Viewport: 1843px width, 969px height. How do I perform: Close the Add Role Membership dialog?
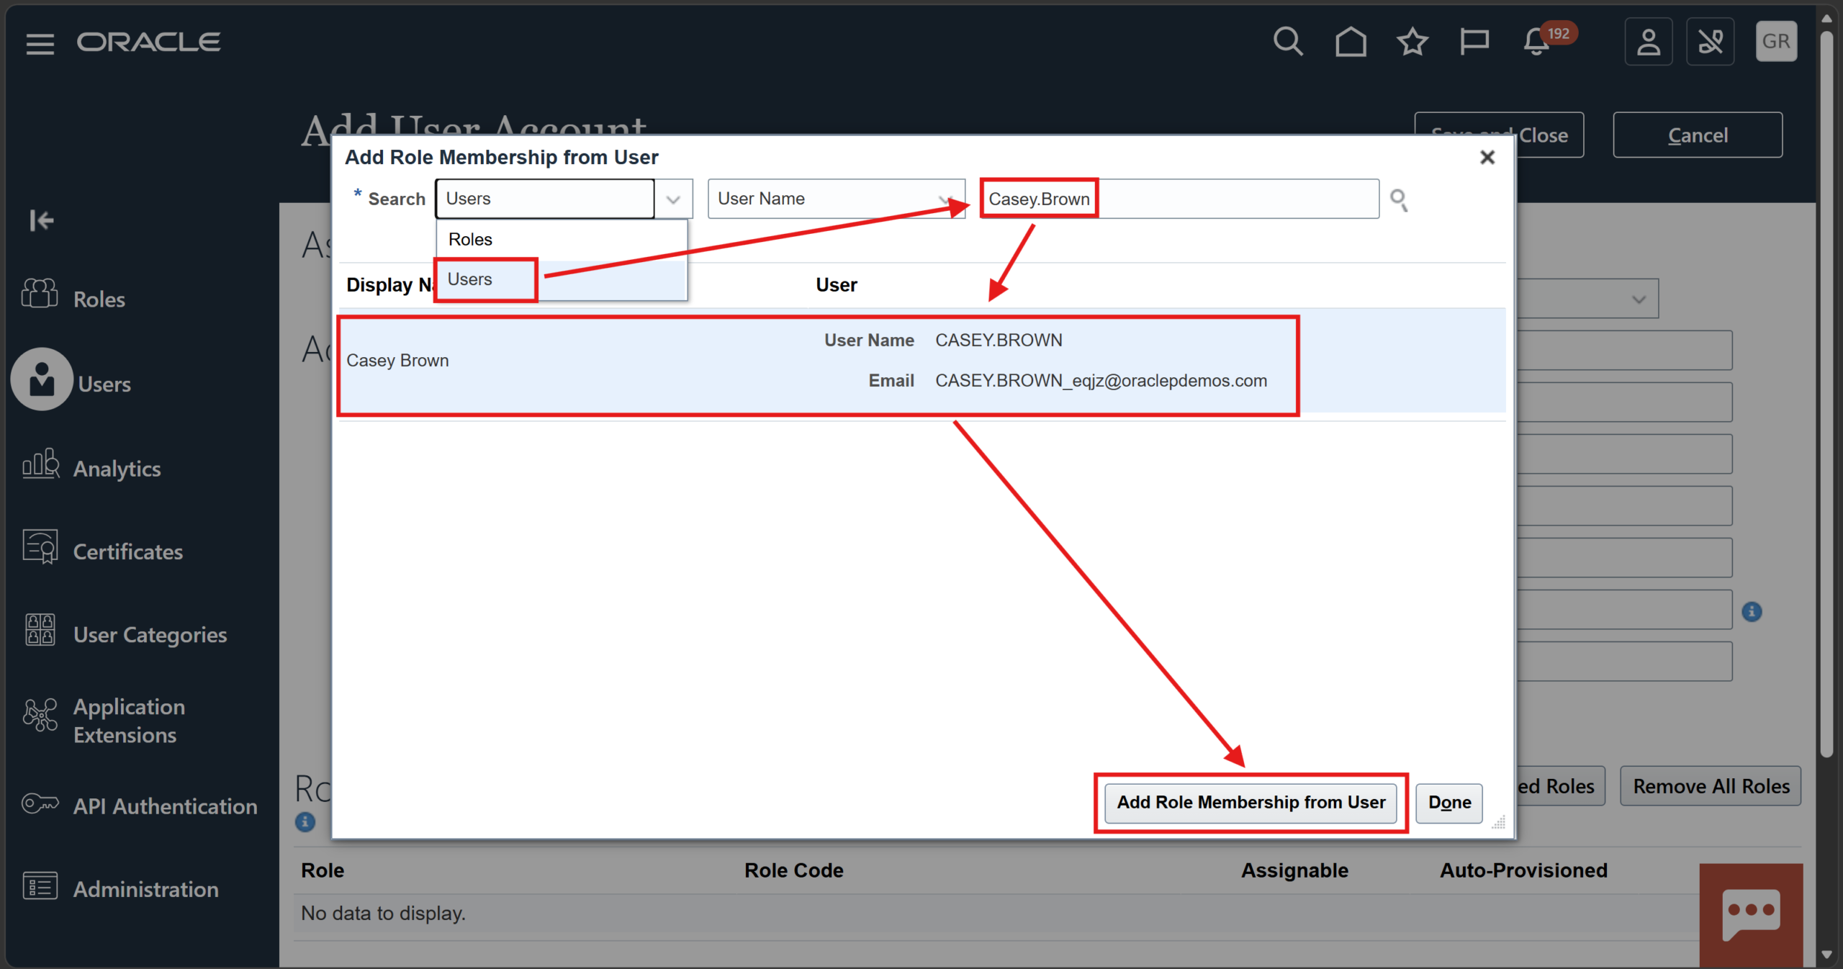pyautogui.click(x=1487, y=157)
